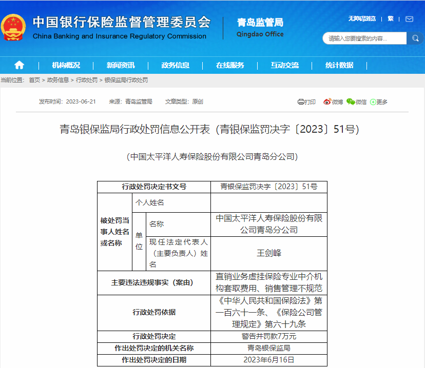Image resolution: width=425 pixels, height=368 pixels.
Task: Open the mail envelope icon
Action: (x=409, y=19)
